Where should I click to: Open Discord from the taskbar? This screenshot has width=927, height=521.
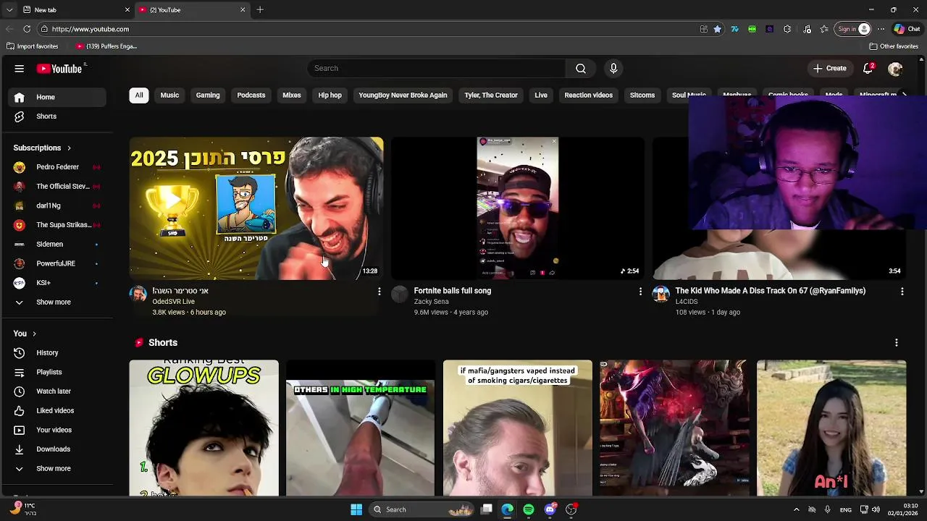click(x=550, y=509)
